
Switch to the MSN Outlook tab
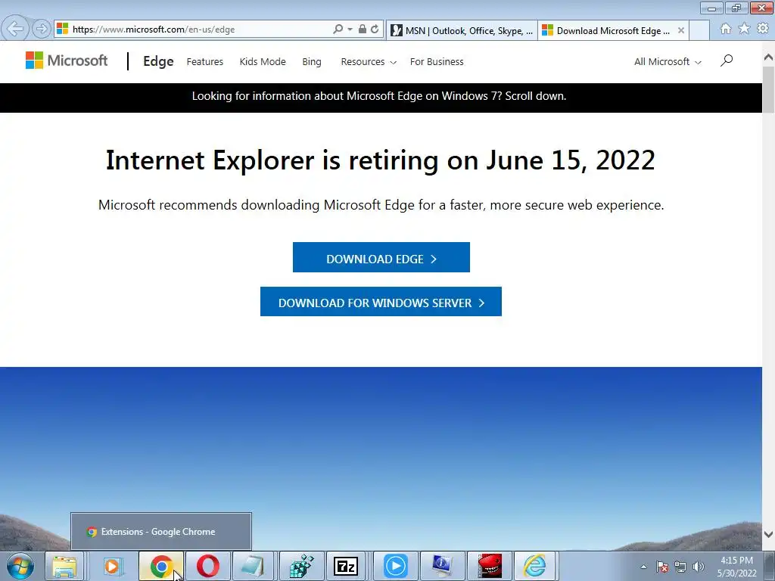[462, 30]
